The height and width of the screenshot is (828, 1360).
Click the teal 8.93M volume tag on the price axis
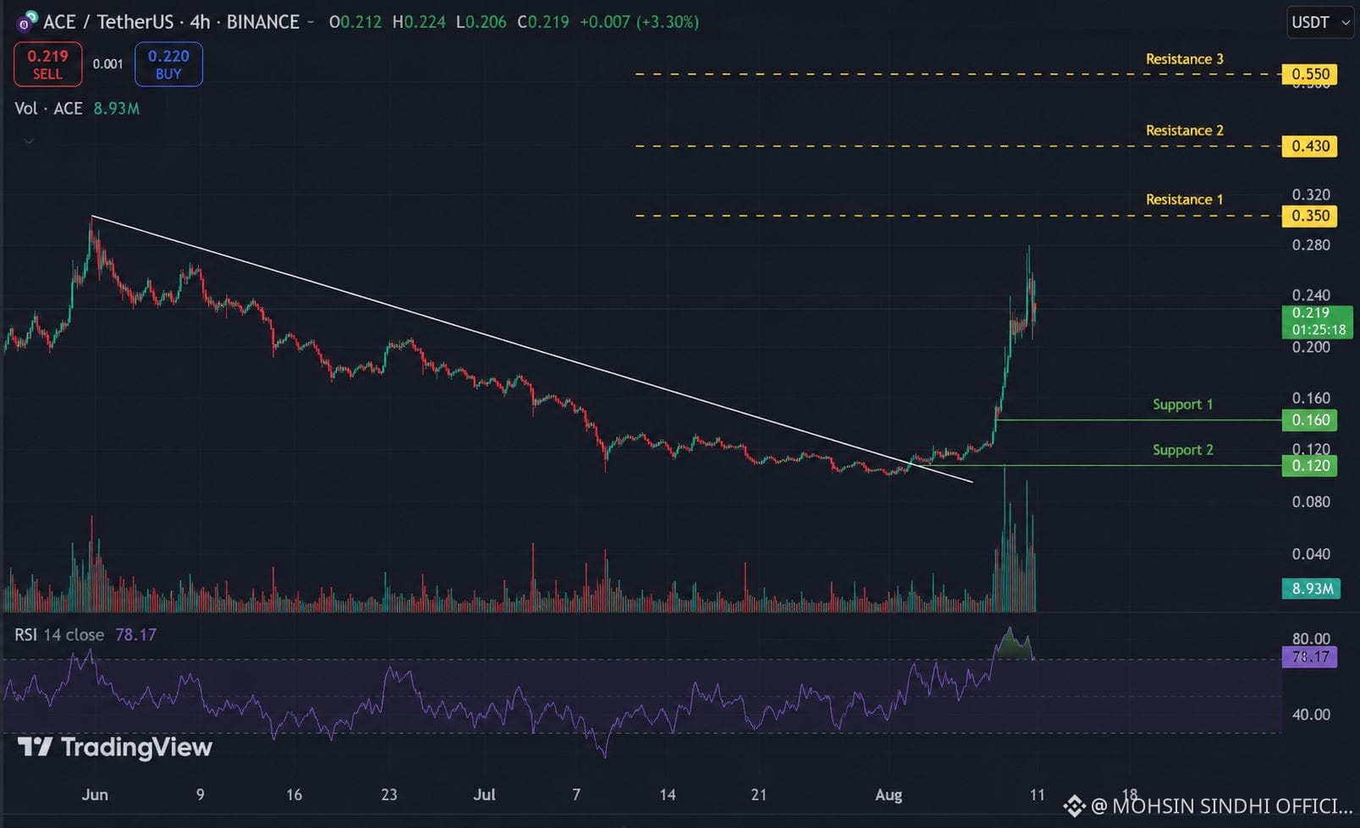point(1312,589)
